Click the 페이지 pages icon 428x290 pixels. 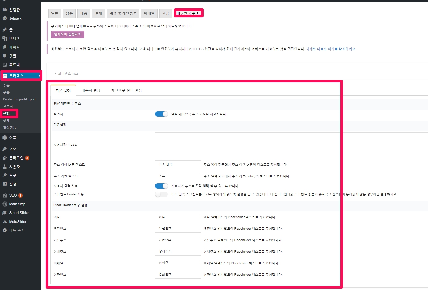(x=4, y=47)
